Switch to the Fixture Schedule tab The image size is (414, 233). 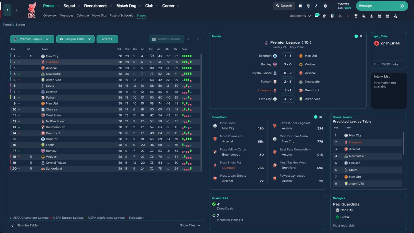[x=121, y=16]
